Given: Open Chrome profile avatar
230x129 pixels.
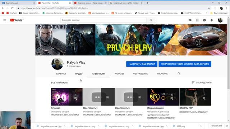Looking at the screenshot, I should click(221, 8).
